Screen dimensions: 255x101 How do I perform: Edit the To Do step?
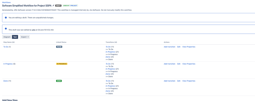coord(179,47)
